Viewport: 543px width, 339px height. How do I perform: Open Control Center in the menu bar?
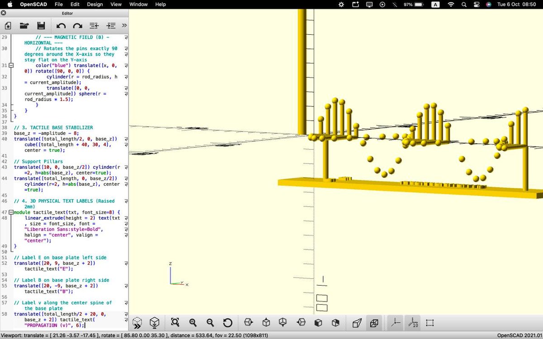coord(476,4)
